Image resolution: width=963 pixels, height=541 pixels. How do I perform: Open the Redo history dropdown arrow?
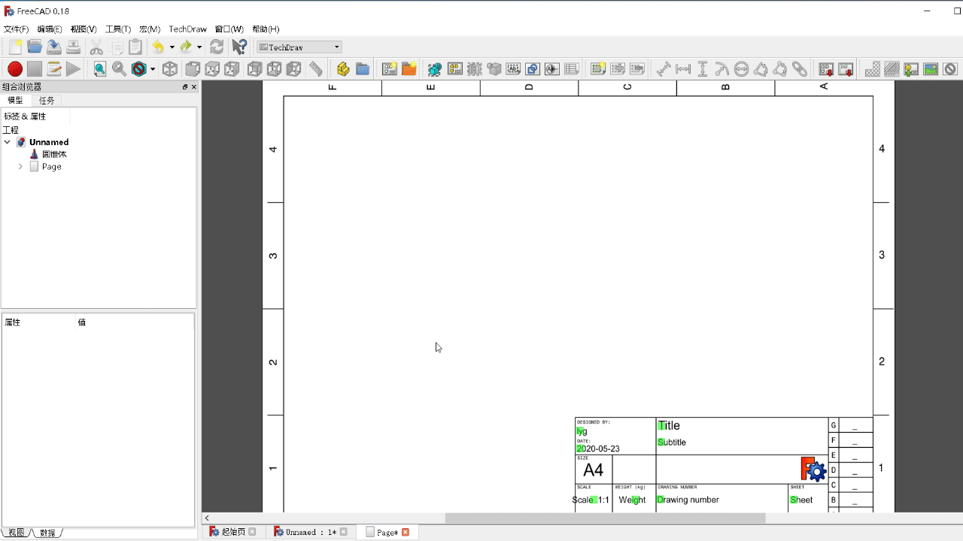[199, 47]
